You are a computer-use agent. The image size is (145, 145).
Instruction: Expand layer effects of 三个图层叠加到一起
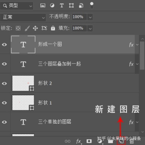click(x=137, y=64)
